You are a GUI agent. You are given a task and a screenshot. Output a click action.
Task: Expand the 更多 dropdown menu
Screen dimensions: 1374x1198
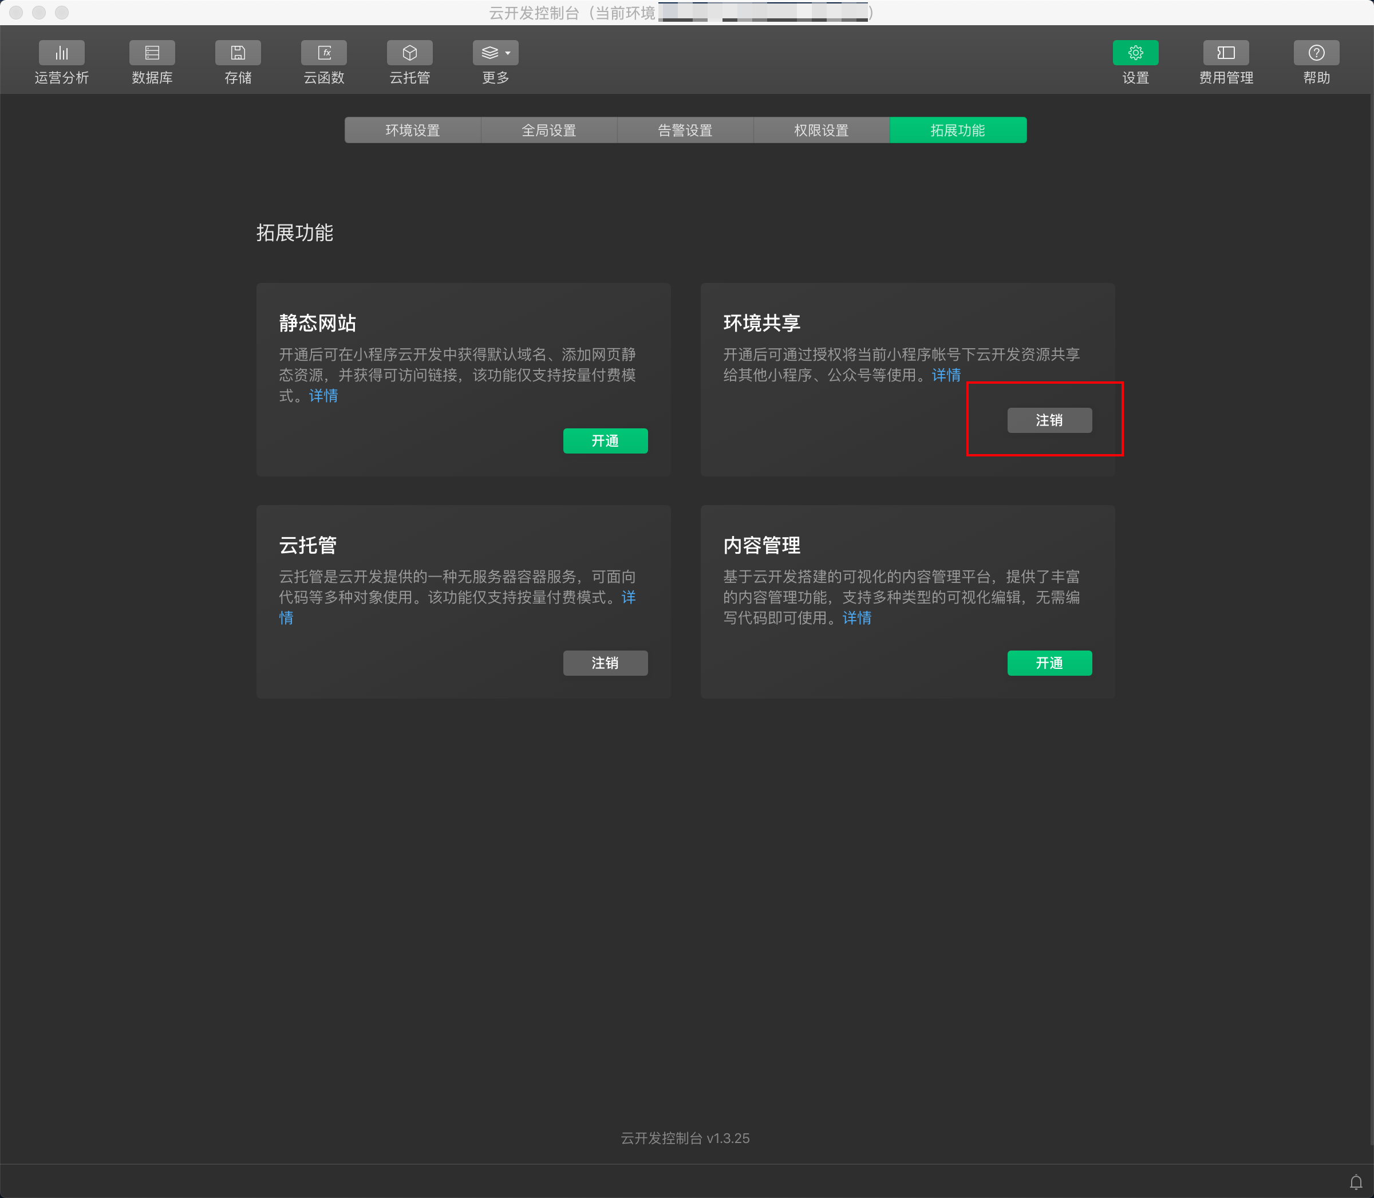pyautogui.click(x=496, y=53)
